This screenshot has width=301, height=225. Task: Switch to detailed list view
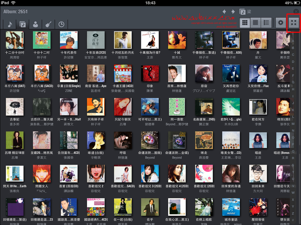[x=266, y=23]
